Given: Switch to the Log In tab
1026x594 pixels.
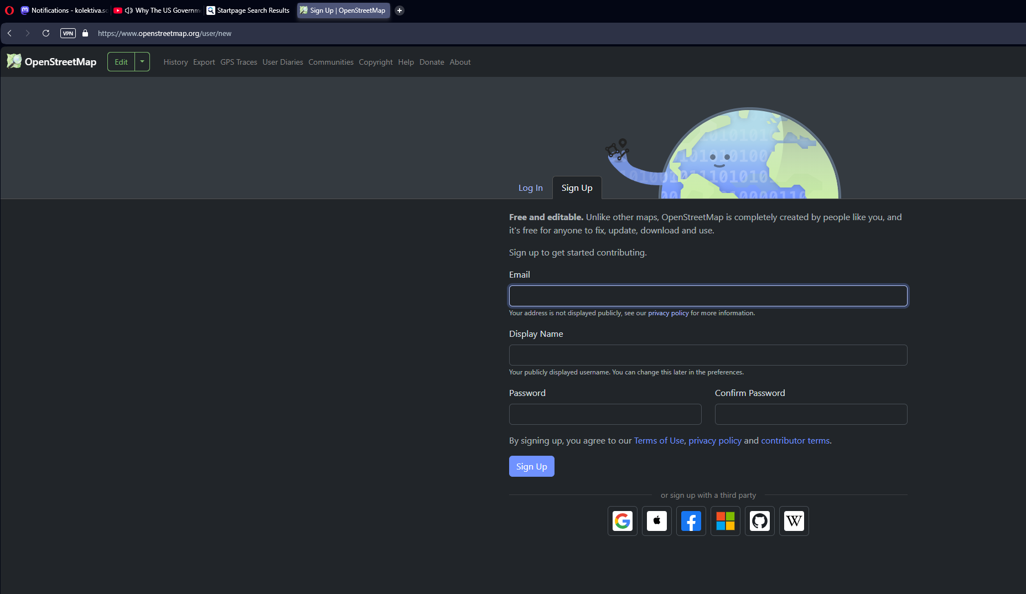Looking at the screenshot, I should point(530,187).
